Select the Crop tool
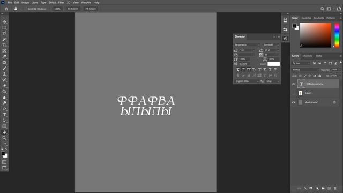The image size is (343, 193). (x=4, y=45)
